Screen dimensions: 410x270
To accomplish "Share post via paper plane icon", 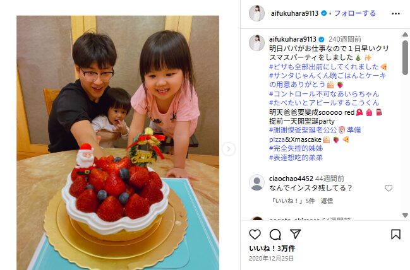I will point(296,234).
